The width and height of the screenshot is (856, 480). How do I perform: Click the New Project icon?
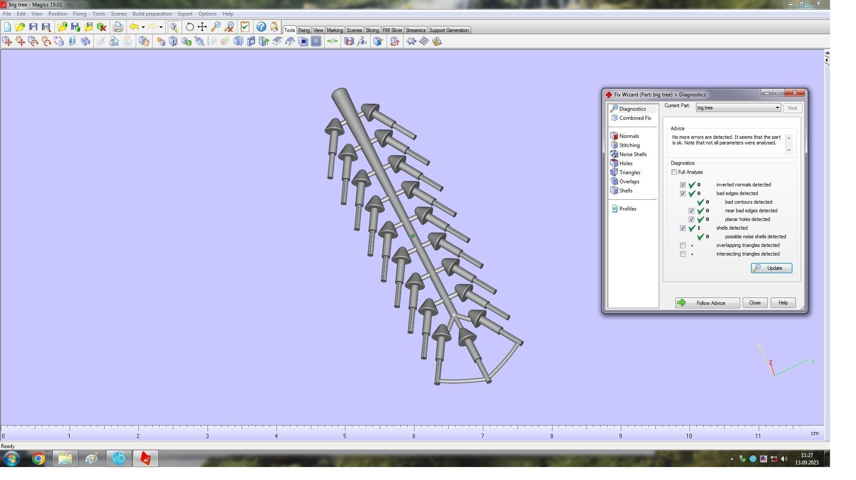pyautogui.click(x=7, y=27)
